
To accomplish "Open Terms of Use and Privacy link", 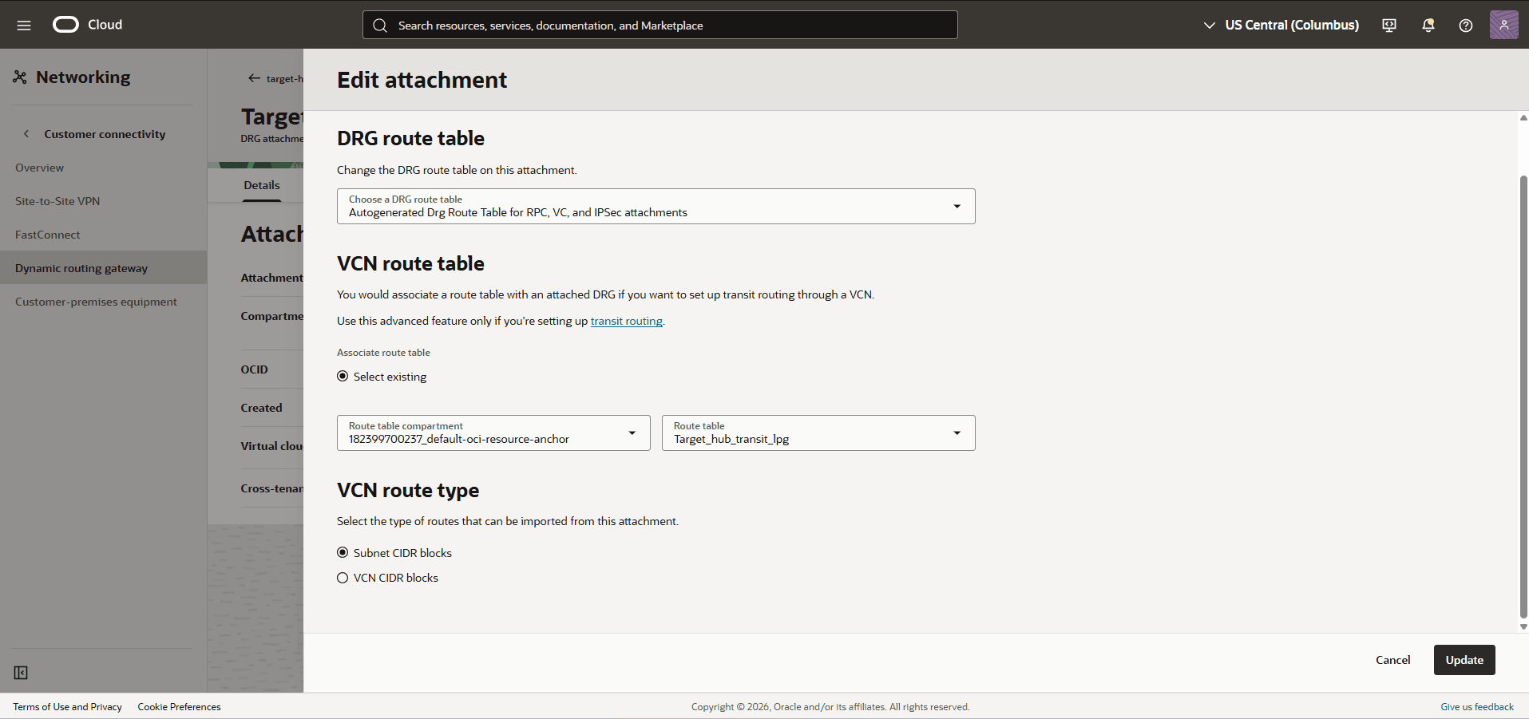I will [67, 707].
